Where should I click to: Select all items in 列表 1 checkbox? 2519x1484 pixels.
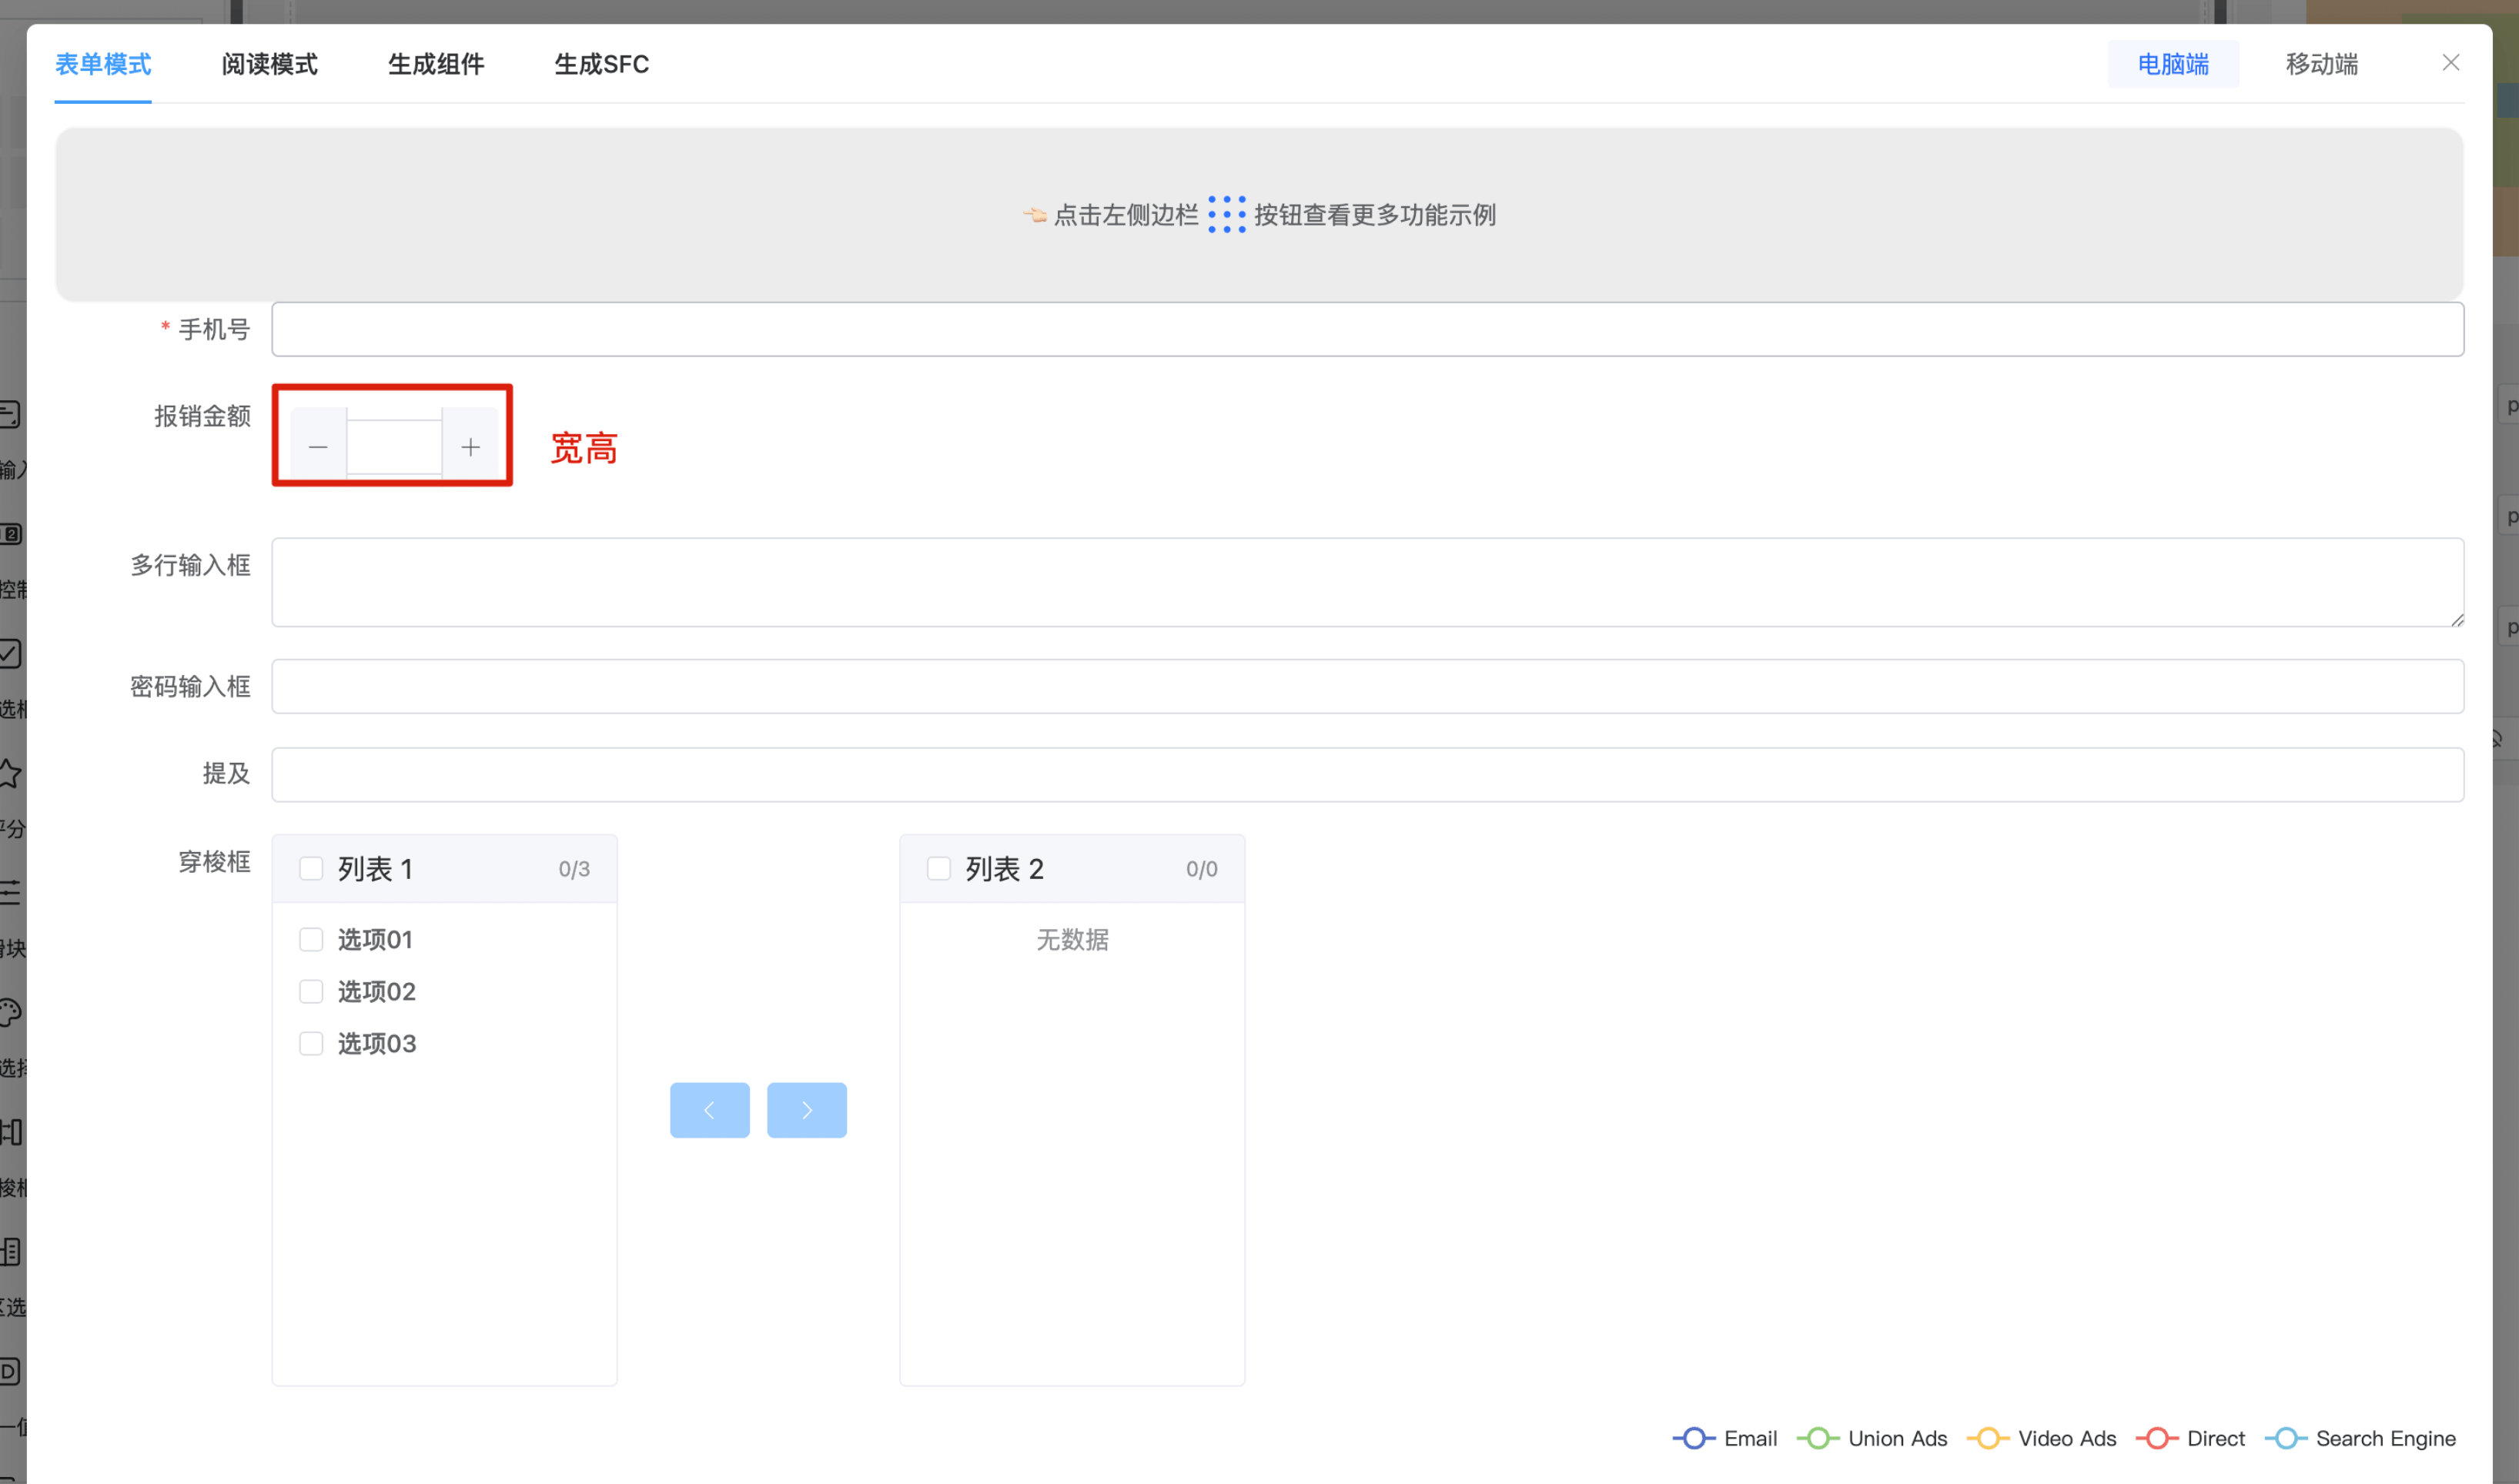pyautogui.click(x=311, y=868)
